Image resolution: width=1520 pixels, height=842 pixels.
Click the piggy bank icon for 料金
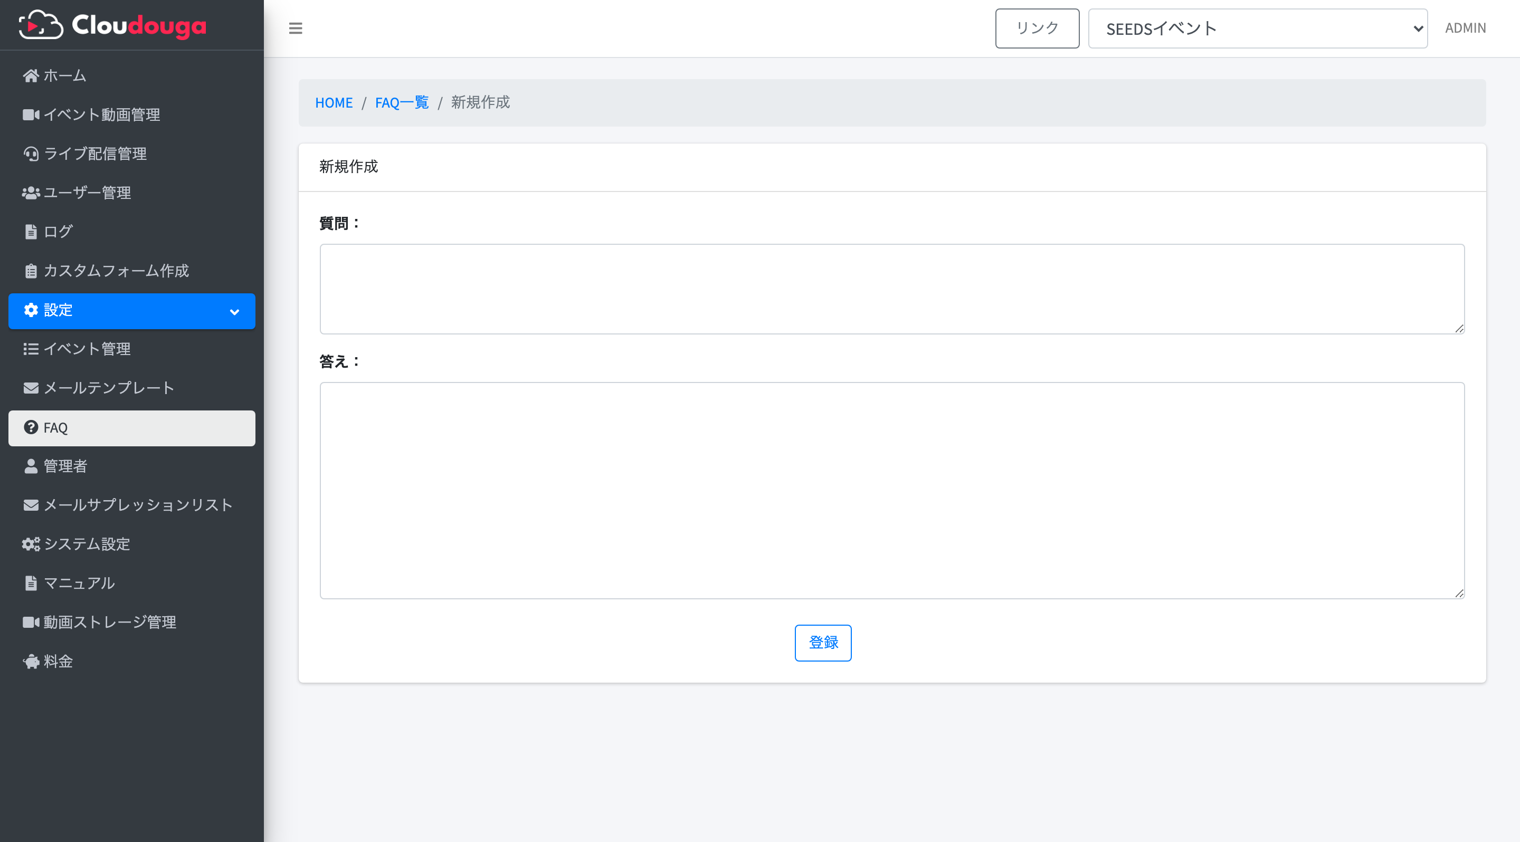31,662
